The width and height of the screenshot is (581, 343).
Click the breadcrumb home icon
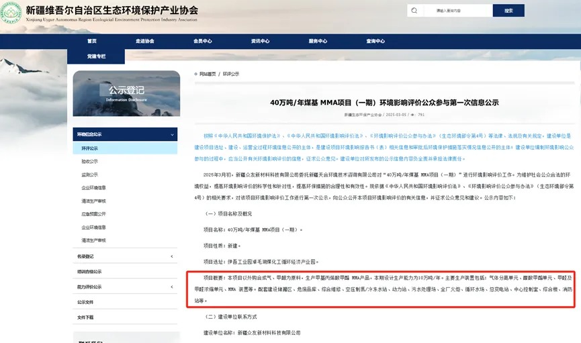pos(196,74)
